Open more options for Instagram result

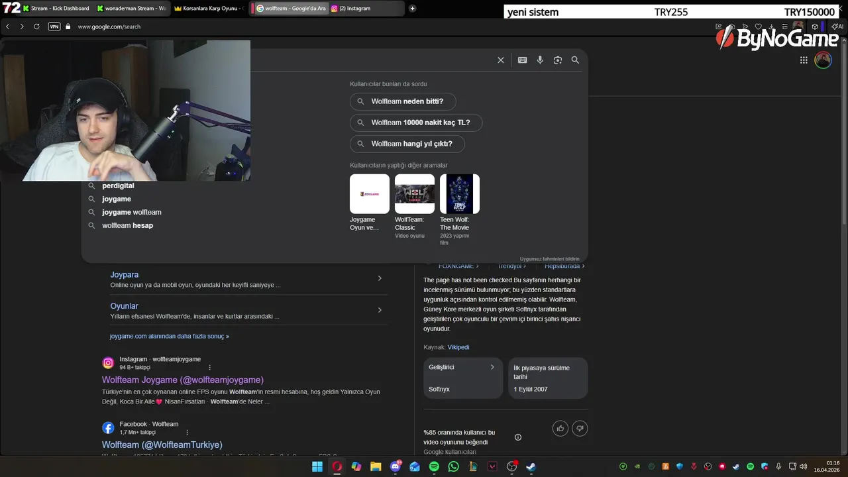[210, 368]
